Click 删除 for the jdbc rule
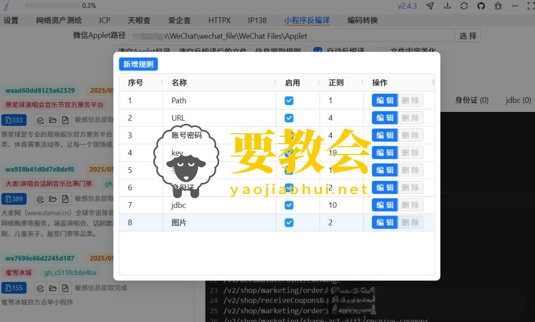 [x=411, y=205]
